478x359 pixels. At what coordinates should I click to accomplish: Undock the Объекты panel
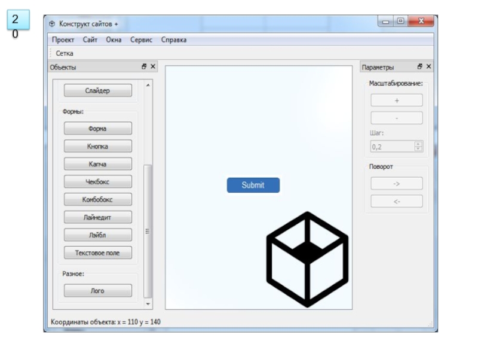click(144, 66)
